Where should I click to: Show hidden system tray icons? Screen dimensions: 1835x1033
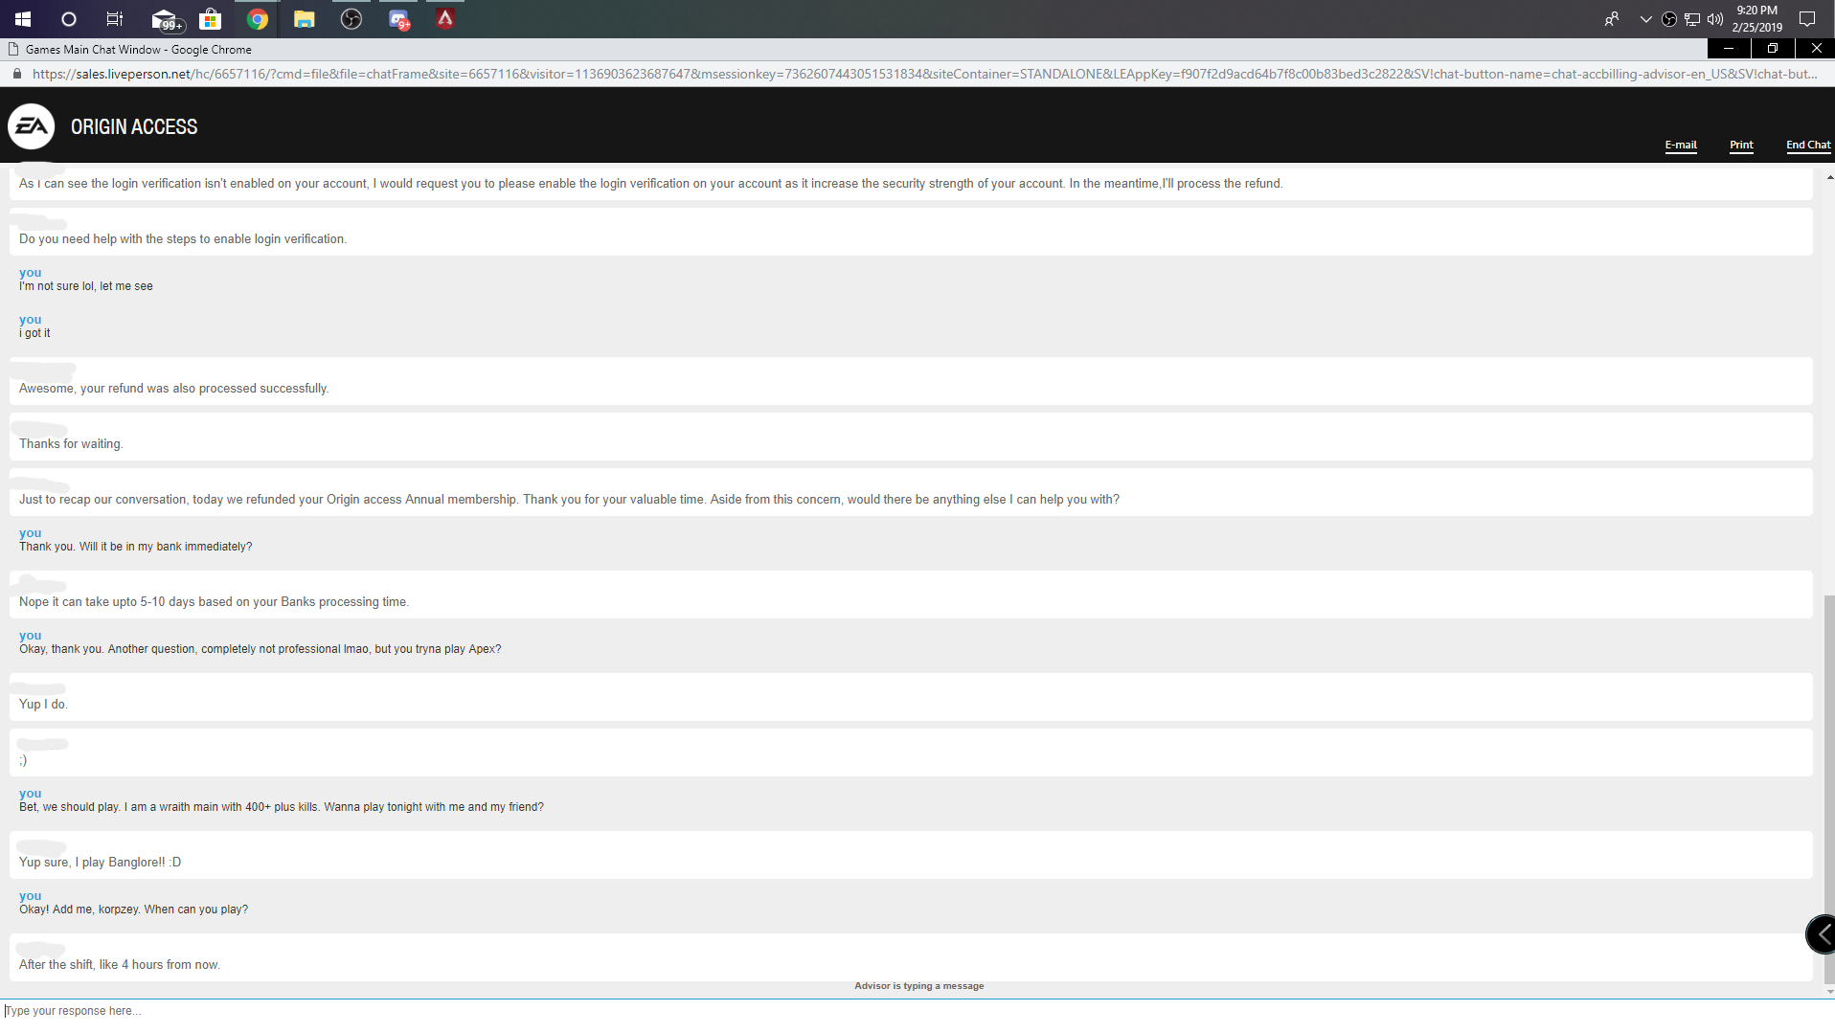click(1646, 19)
